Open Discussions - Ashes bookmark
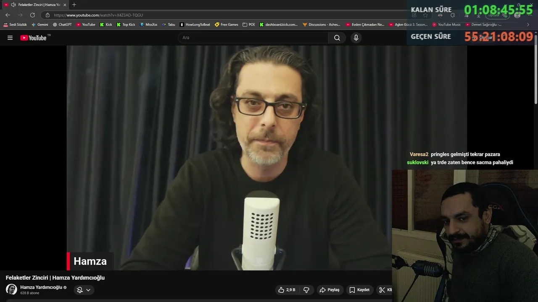 tap(322, 25)
